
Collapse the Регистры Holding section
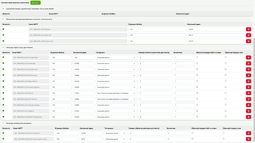pos(3,123)
